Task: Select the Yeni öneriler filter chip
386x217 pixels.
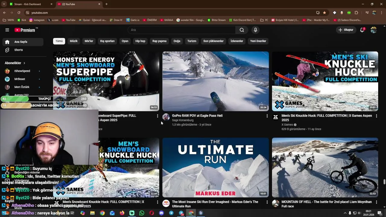Action: pos(258,41)
